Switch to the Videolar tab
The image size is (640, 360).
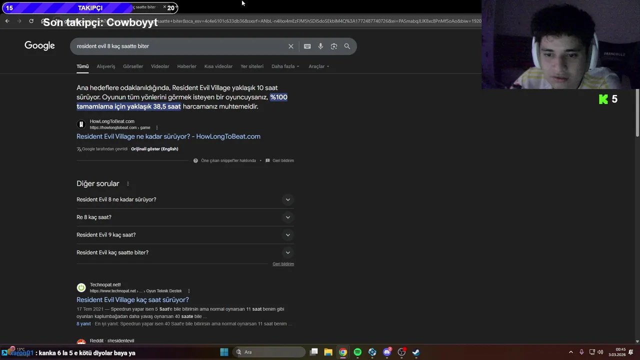(x=160, y=66)
